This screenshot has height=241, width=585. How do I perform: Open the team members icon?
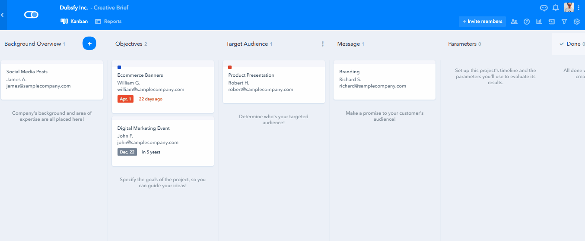(x=514, y=22)
